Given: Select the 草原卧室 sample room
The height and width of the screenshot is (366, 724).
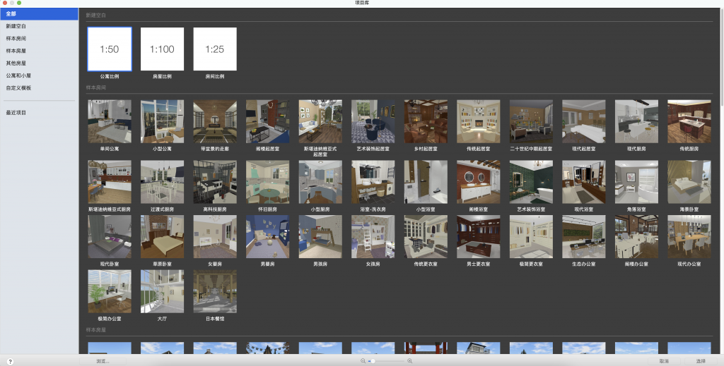Looking at the screenshot, I should tap(162, 237).
